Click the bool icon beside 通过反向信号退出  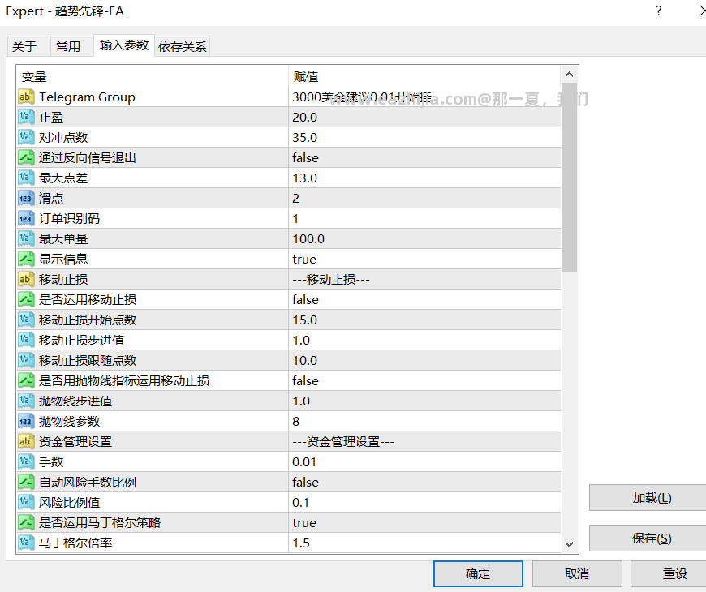(x=26, y=158)
